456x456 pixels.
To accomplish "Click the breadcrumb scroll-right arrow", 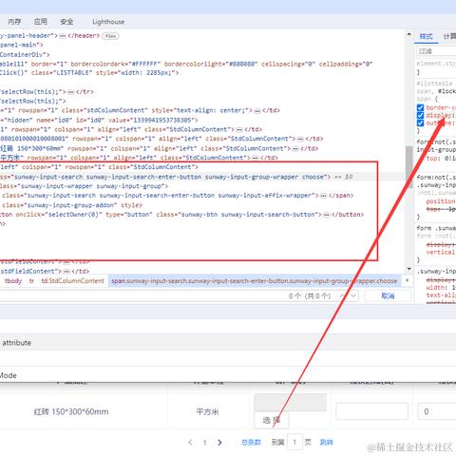I will [408, 280].
